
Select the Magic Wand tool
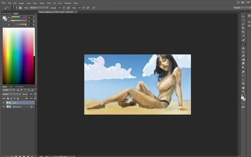tap(243, 28)
